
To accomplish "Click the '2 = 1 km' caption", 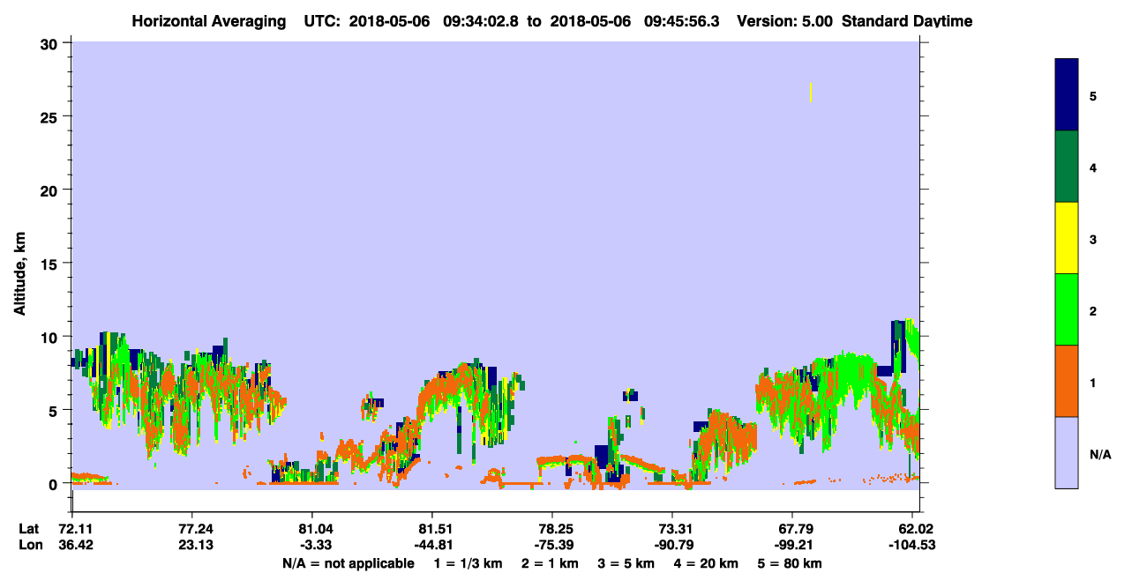I will point(551,563).
